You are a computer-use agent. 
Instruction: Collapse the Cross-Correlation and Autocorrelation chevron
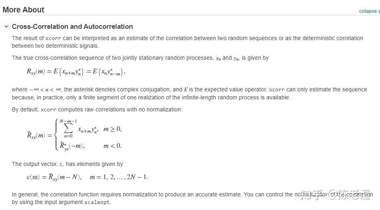coord(6,26)
